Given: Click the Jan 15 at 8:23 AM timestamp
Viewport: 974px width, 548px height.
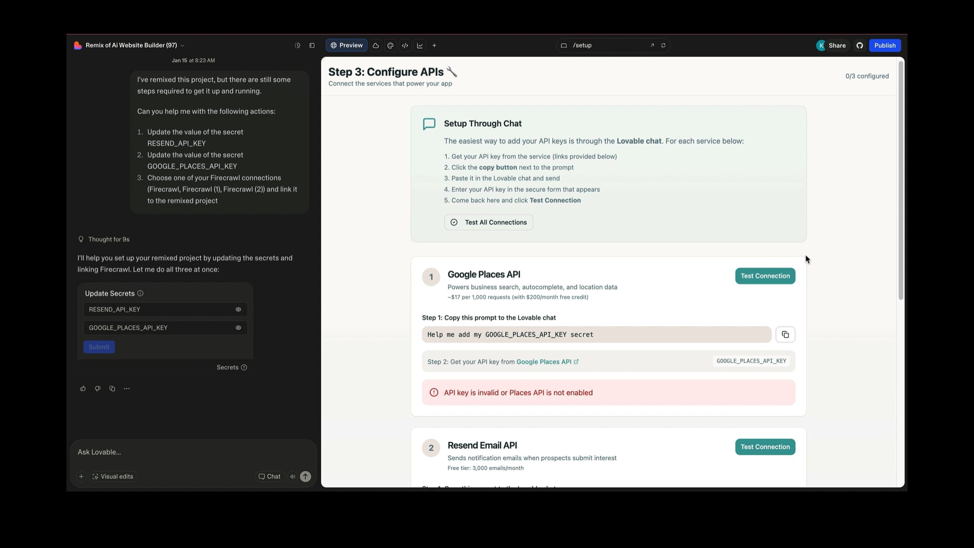Looking at the screenshot, I should [193, 60].
